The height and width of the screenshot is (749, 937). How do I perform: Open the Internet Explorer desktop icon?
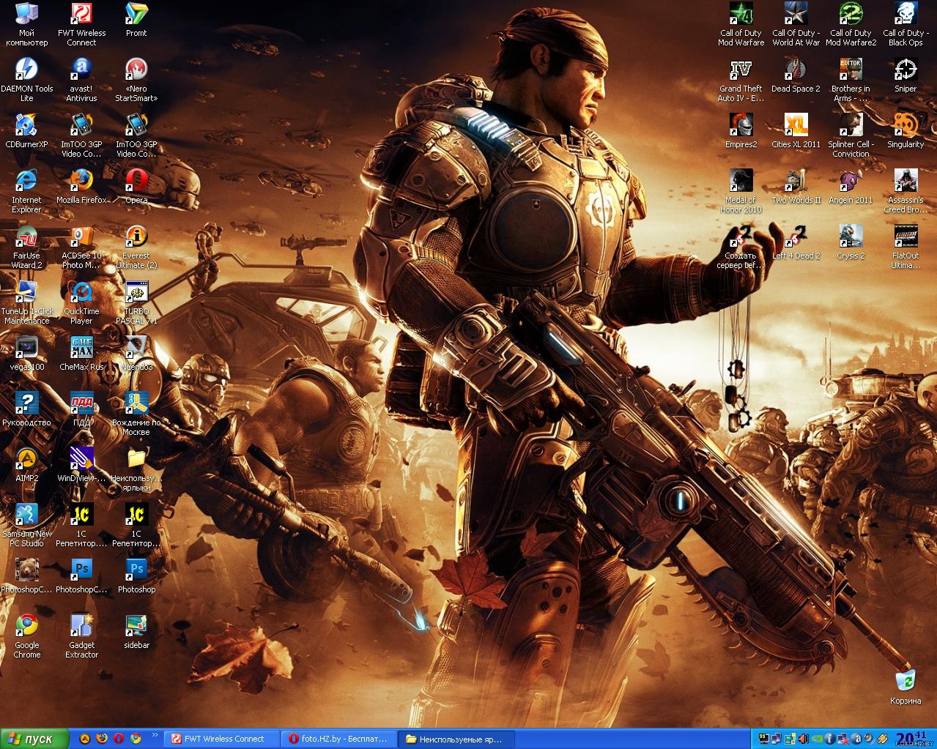[x=26, y=190]
